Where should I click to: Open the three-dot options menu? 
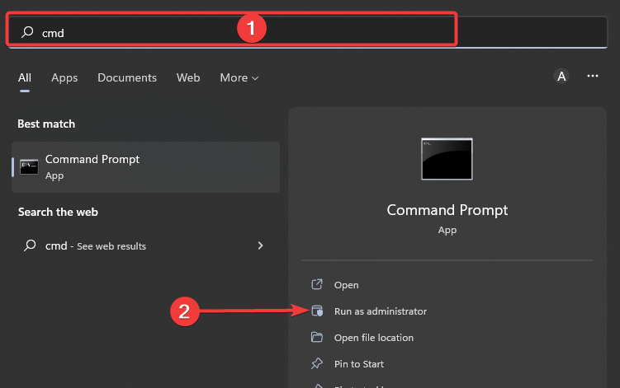[x=592, y=76]
